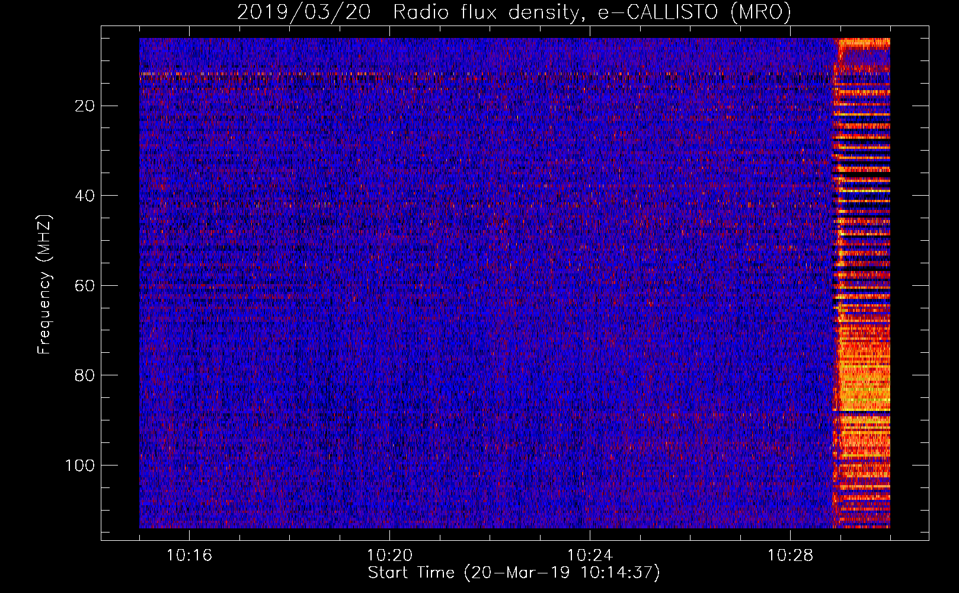Click the '100' frequency tick label
The image size is (959, 593).
click(x=80, y=466)
